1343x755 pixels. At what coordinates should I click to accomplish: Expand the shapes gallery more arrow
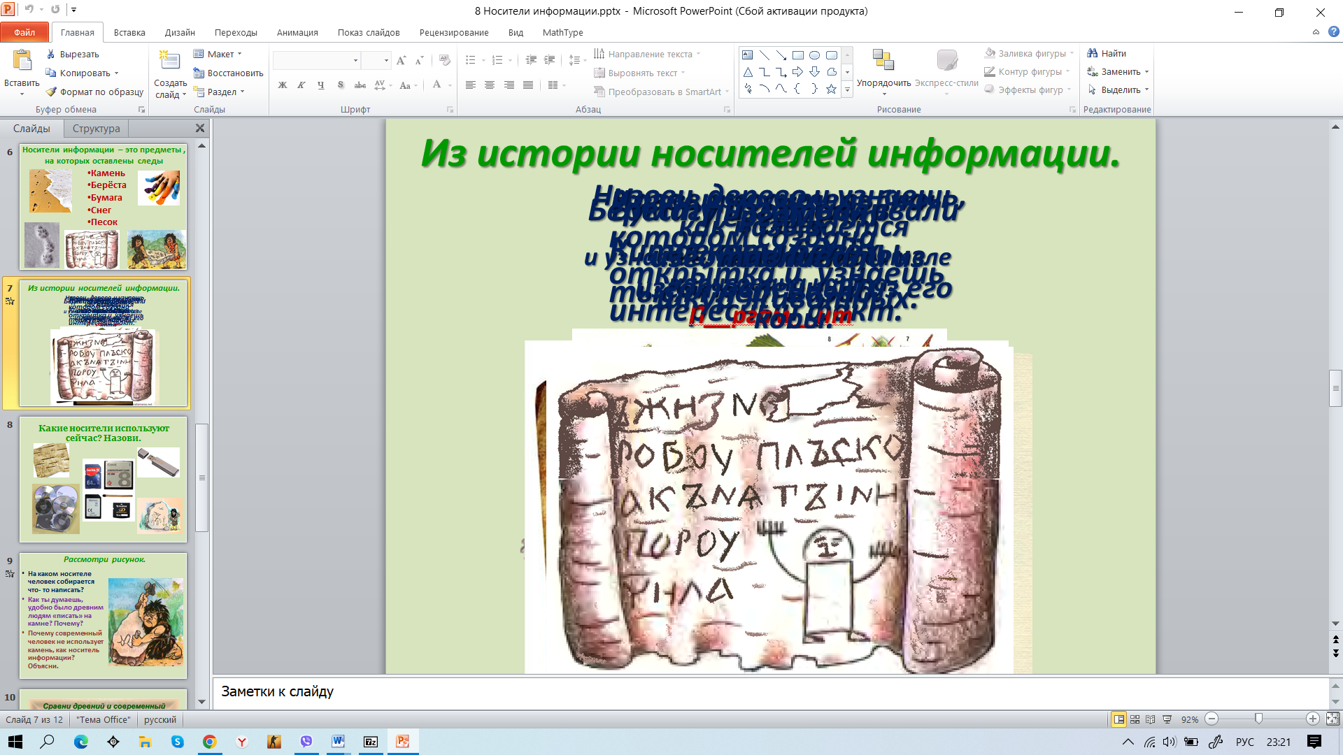pyautogui.click(x=847, y=89)
